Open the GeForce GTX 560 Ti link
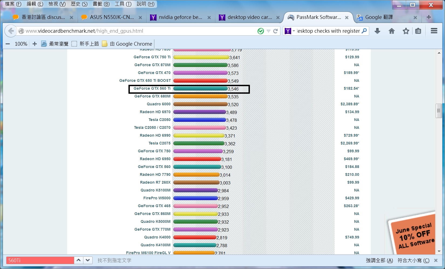 (x=152, y=88)
